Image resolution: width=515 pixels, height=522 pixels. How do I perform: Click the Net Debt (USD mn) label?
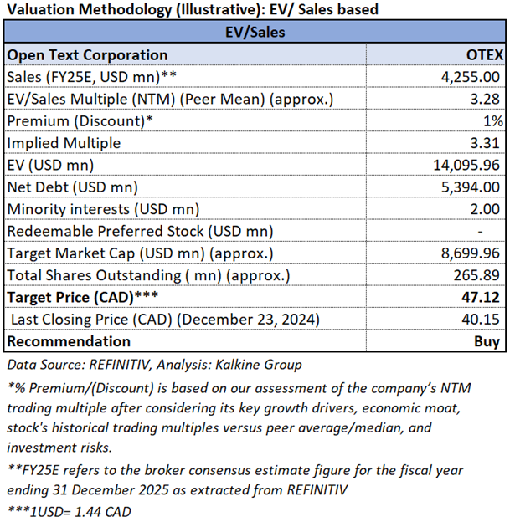72,187
